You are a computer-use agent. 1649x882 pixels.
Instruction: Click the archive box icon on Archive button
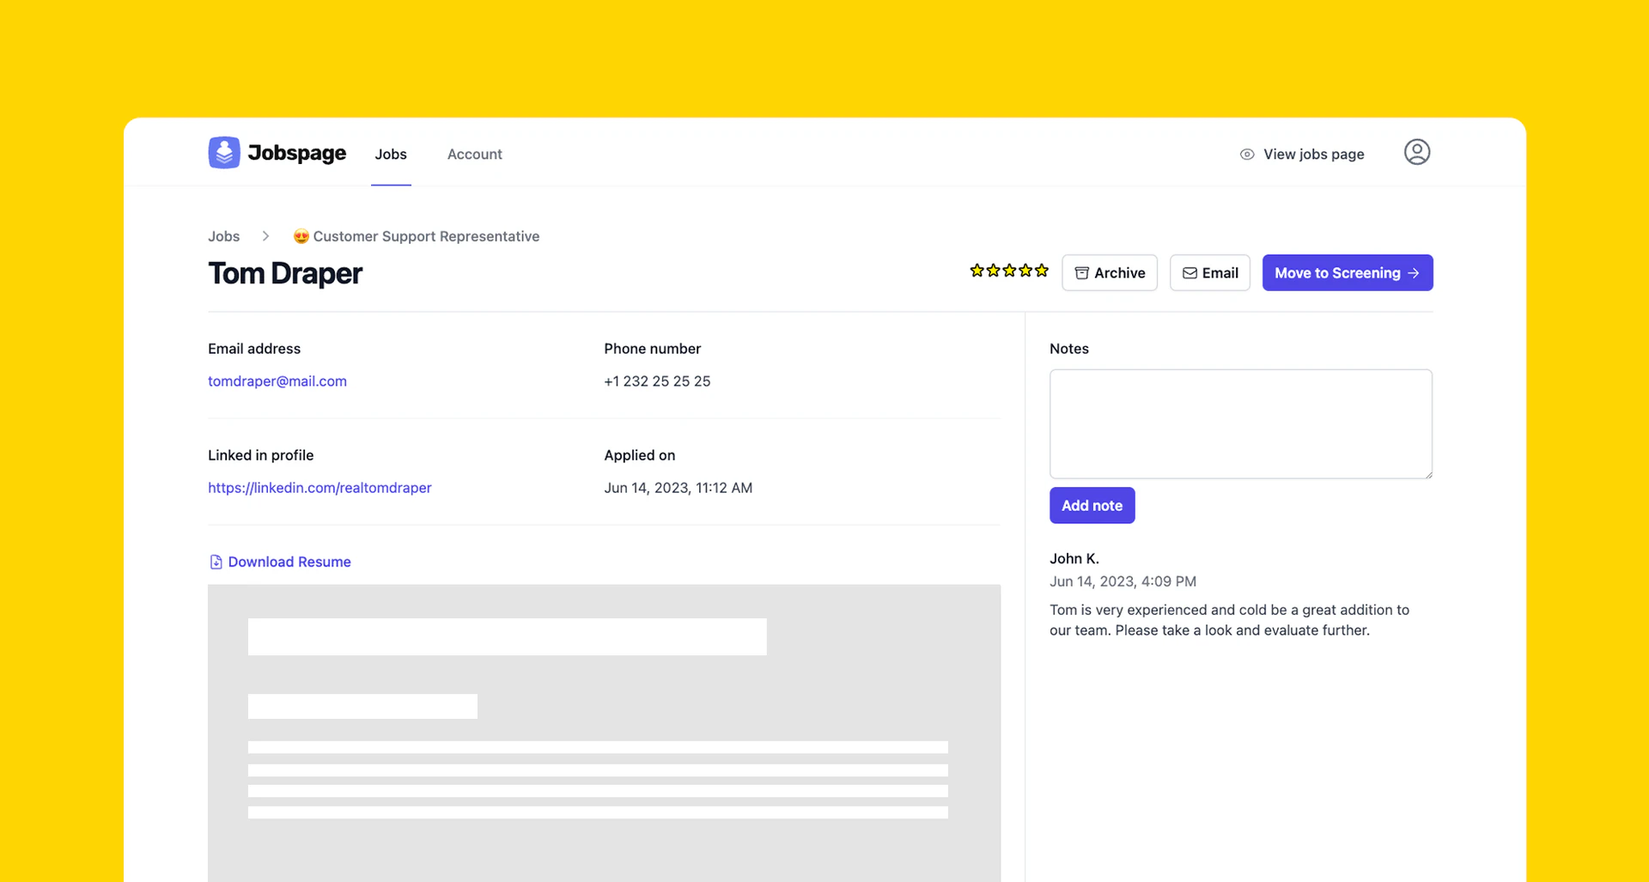(x=1081, y=272)
